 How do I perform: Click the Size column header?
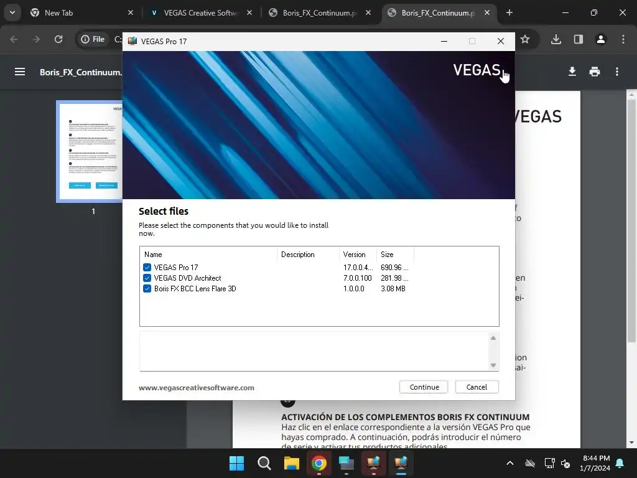coord(395,255)
